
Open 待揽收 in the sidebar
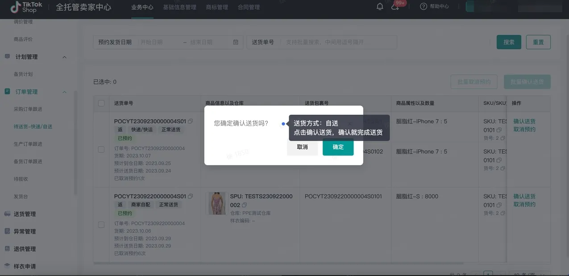(x=21, y=179)
